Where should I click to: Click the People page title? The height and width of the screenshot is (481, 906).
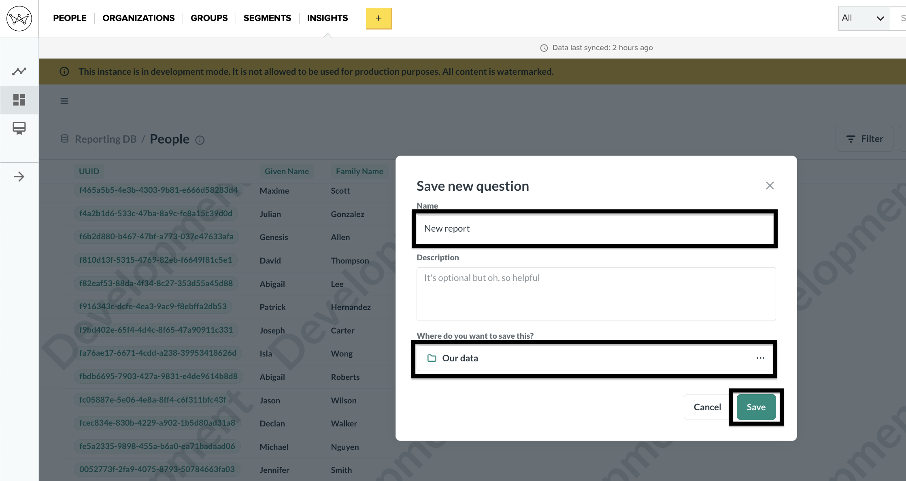pyautogui.click(x=170, y=139)
